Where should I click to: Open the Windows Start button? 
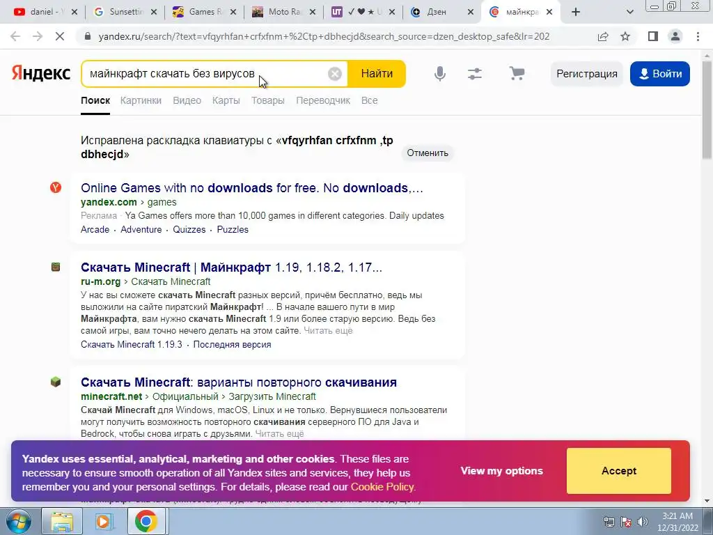coord(19,521)
